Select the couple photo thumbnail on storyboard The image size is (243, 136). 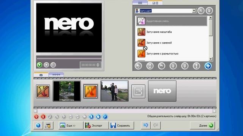(114, 91)
